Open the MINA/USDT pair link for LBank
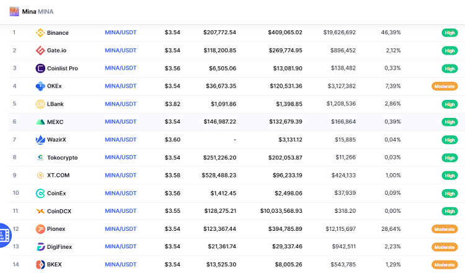Screen dimensions: 465x273 click(x=120, y=104)
